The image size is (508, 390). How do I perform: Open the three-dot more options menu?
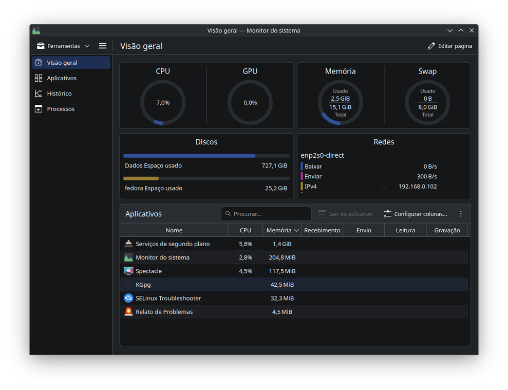click(x=461, y=214)
